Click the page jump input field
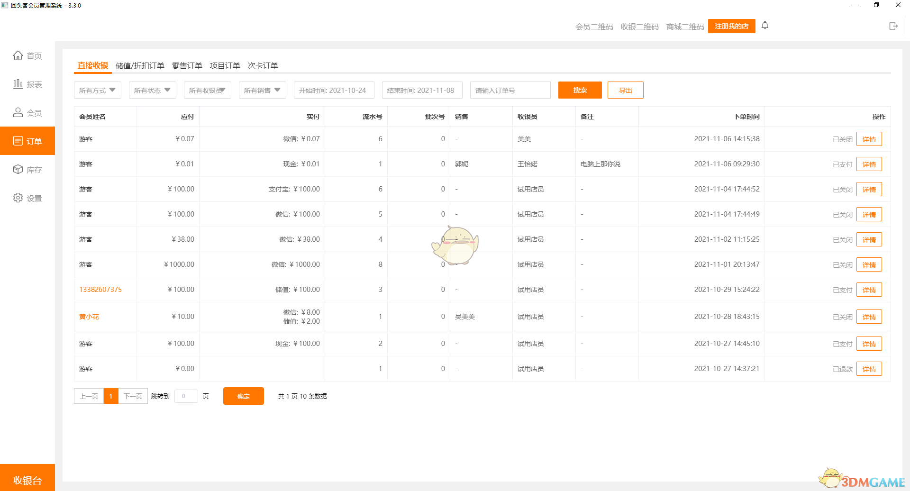The image size is (910, 491). 186,396
